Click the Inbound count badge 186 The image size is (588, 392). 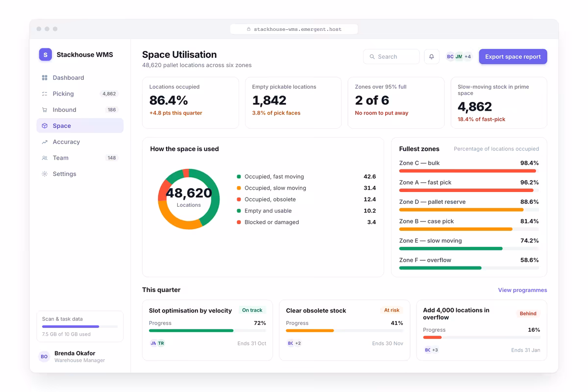click(112, 110)
